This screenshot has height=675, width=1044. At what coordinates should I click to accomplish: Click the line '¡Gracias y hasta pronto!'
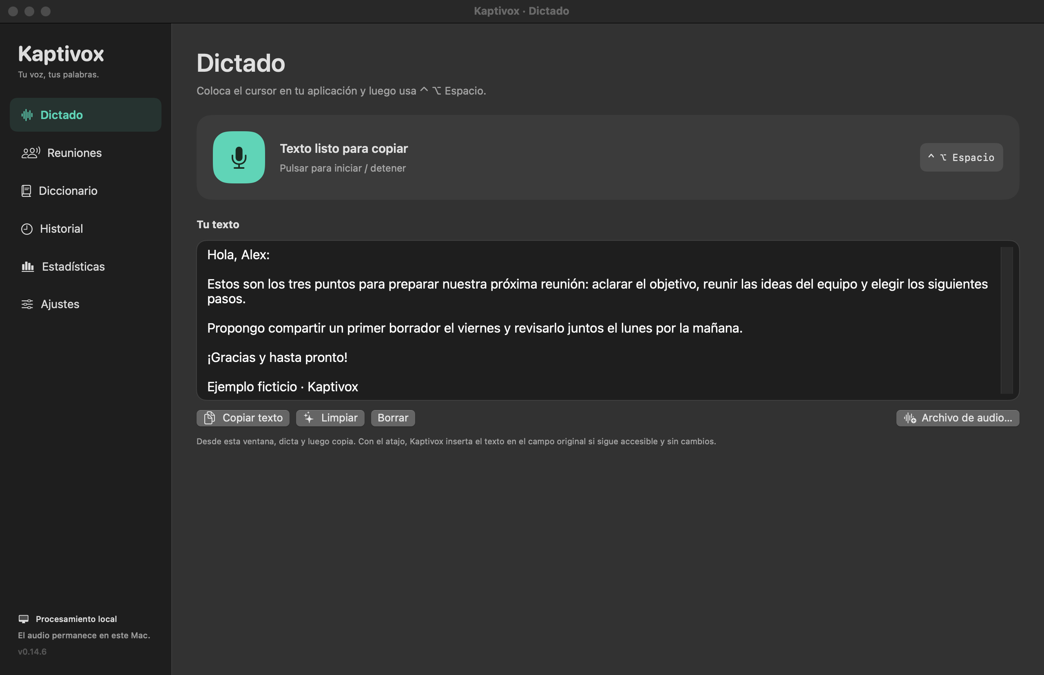(277, 357)
